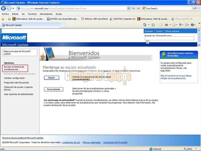Click the Forward navigation arrow
Viewport: 201px width, 151px height.
click(x=9, y=8)
